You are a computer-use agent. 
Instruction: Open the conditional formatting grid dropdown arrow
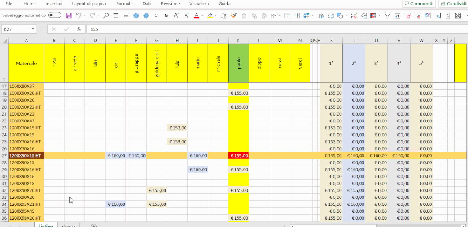pyautogui.click(x=379, y=15)
